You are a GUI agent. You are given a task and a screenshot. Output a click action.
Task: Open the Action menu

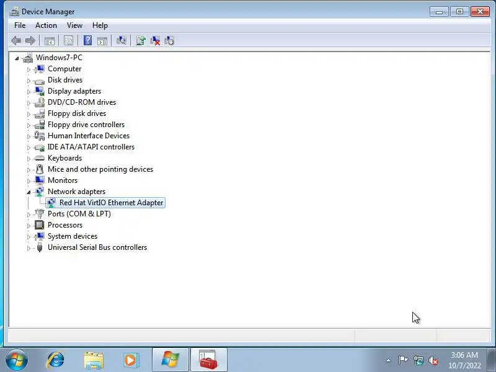(46, 25)
